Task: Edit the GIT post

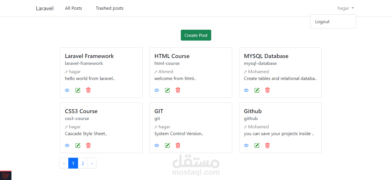Action: 167,145
